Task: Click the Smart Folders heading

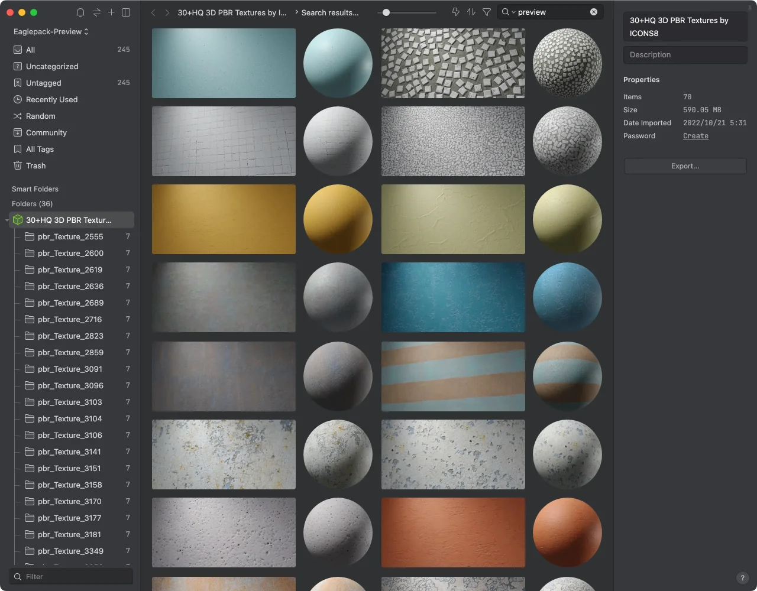Action: click(35, 189)
